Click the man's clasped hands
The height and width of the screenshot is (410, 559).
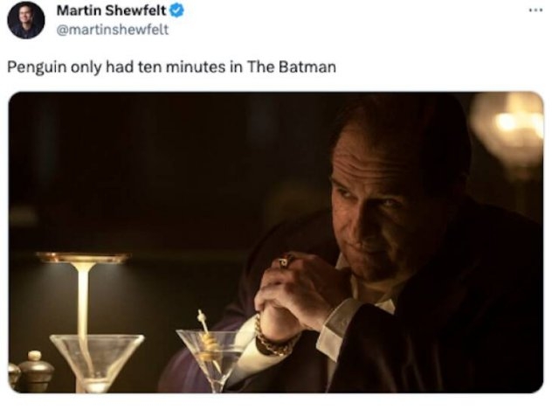[295, 297]
